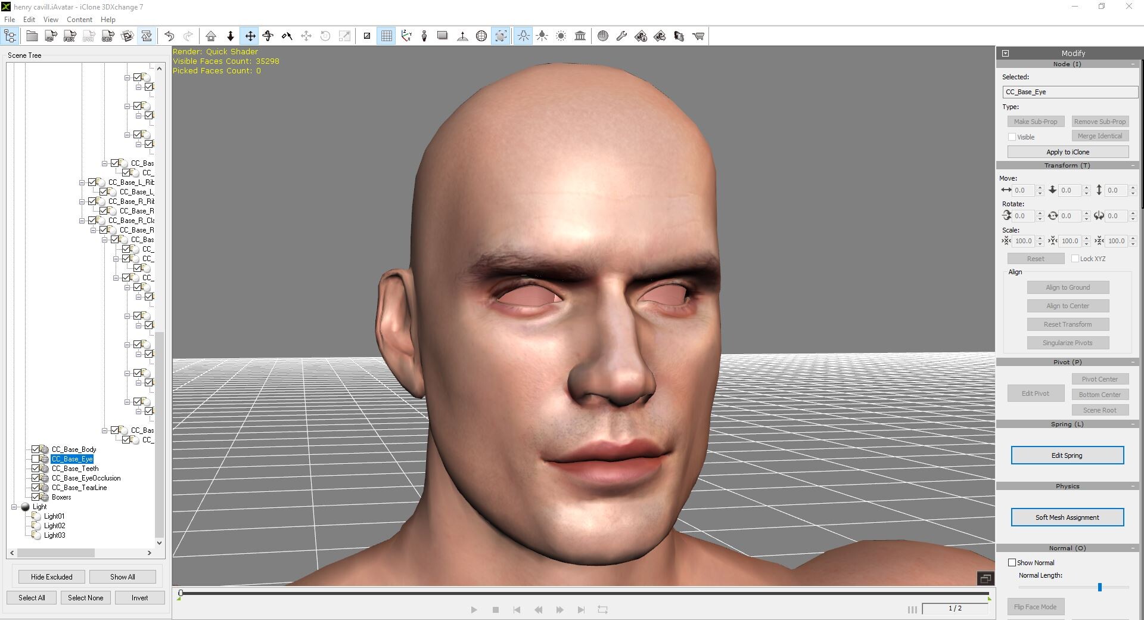
Task: Click the dummy character figure icon
Action: coord(424,36)
